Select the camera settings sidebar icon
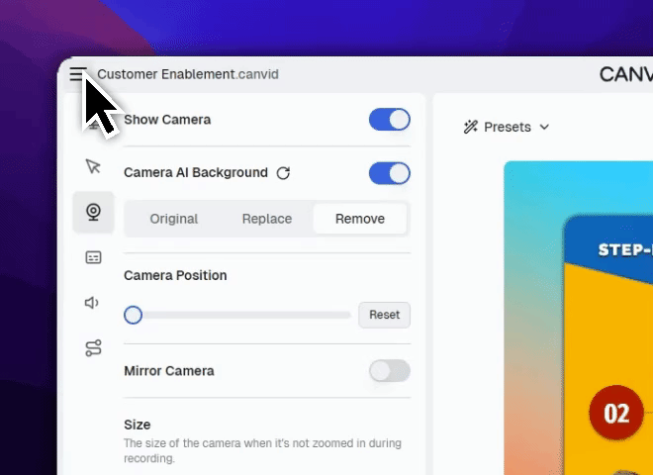 [93, 212]
